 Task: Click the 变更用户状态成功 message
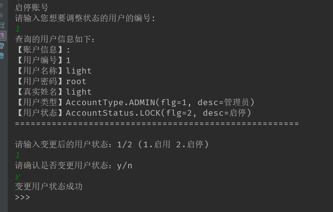(x=49, y=187)
